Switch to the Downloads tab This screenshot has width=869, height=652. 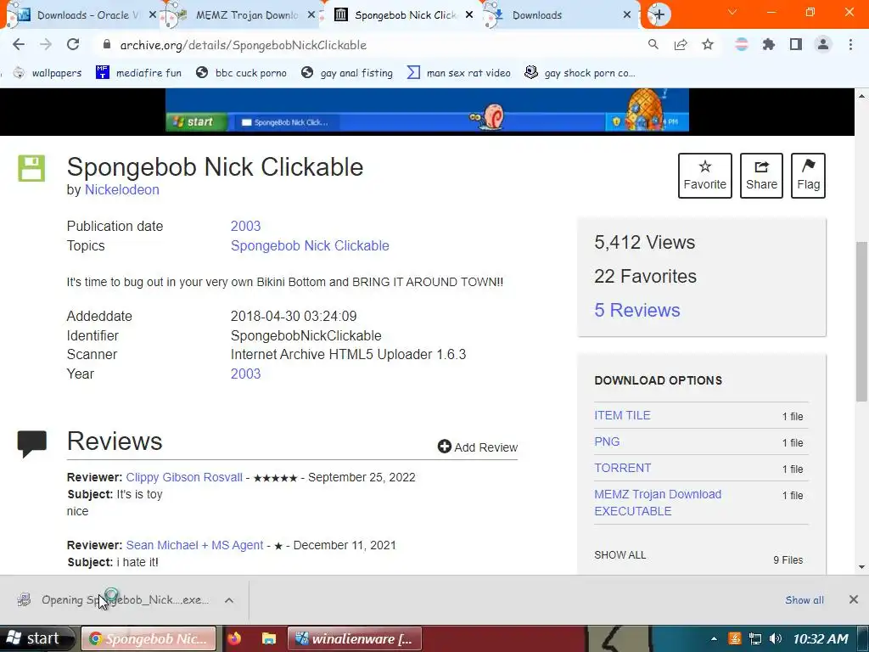point(560,15)
